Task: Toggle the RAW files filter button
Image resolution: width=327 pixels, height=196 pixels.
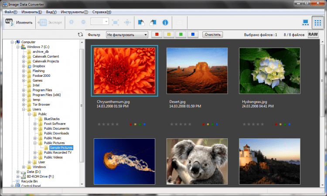Action: point(313,34)
